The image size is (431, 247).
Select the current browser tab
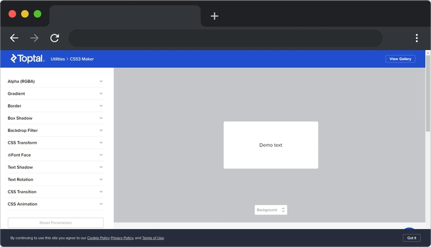(x=125, y=16)
